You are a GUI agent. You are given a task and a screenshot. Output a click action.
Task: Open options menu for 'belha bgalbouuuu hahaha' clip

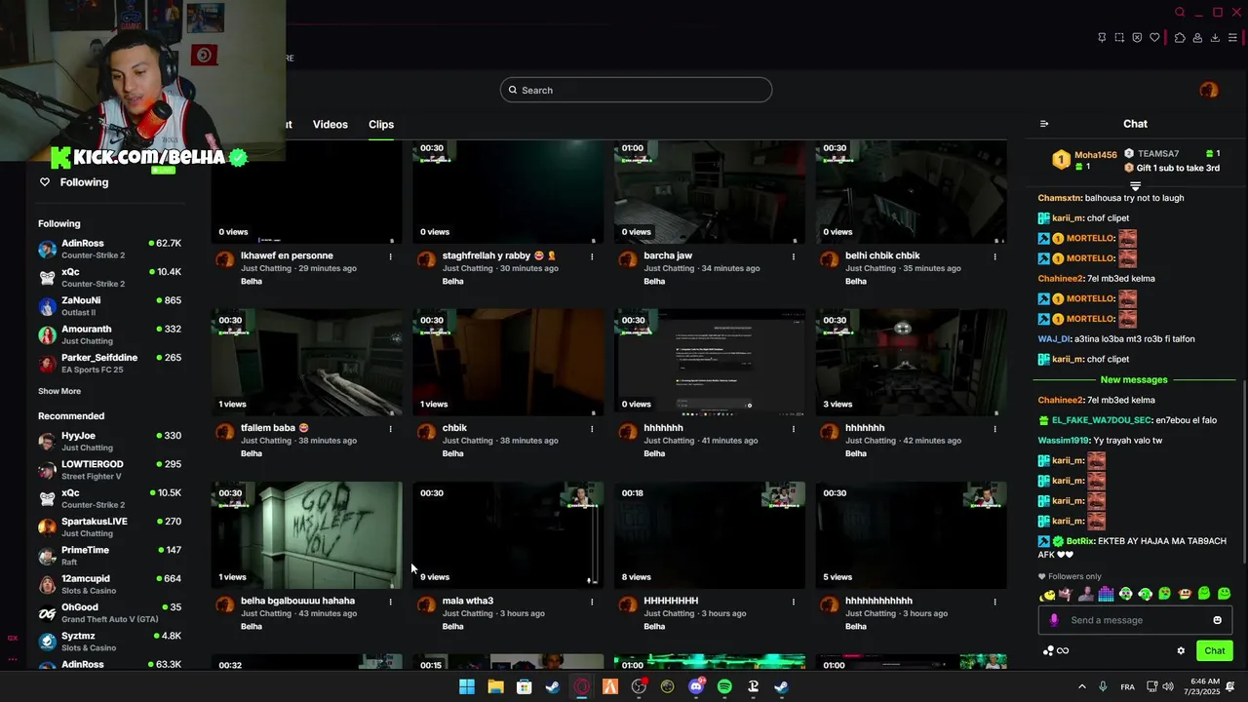[390, 602]
